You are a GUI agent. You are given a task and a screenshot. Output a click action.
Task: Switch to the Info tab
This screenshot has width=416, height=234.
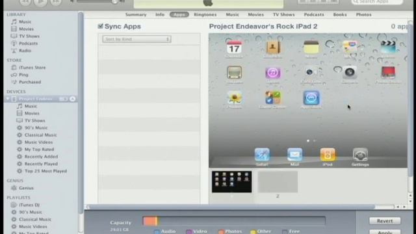160,14
